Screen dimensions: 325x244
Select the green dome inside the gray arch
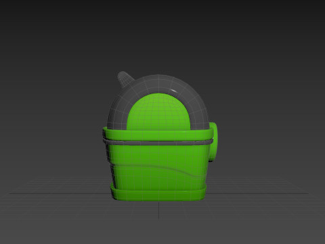158,112
